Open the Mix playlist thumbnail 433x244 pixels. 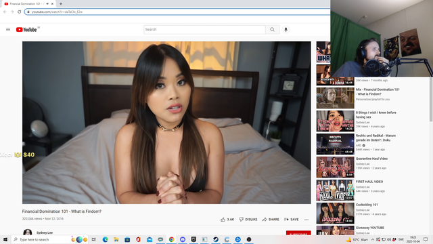pyautogui.click(x=336, y=98)
